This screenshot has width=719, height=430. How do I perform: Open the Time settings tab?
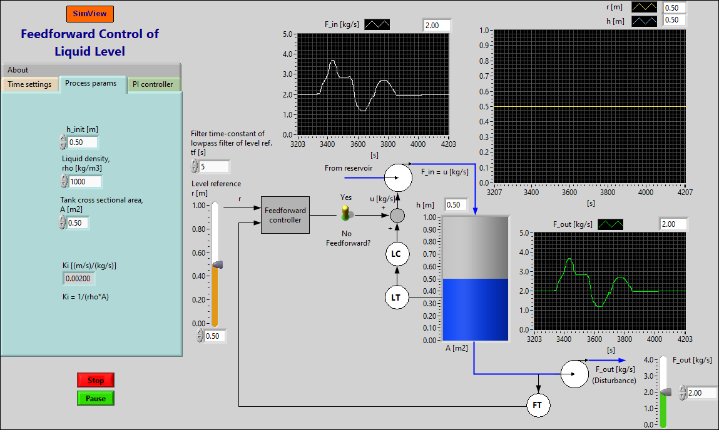[x=30, y=82]
